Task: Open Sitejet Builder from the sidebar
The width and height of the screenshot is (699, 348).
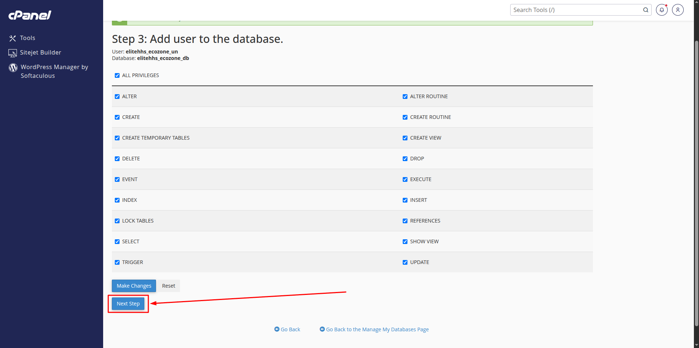Action: point(40,52)
